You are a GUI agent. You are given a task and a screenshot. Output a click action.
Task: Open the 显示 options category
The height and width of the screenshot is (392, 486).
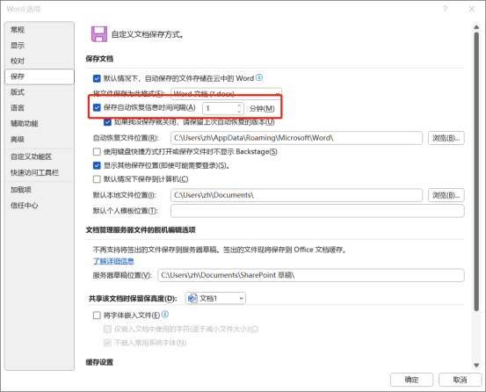click(40, 45)
